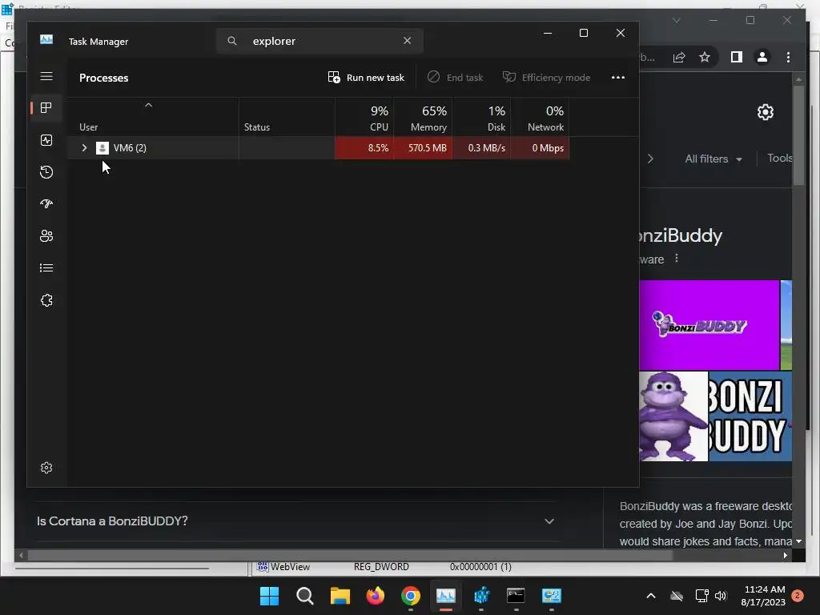This screenshot has height=615, width=820.
Task: Open the Chrome tab search dropdown arrow
Action: (x=676, y=20)
